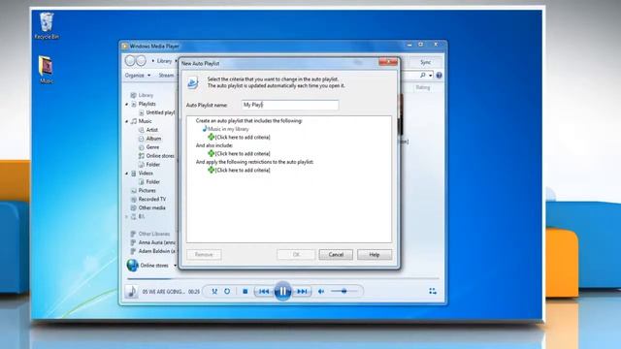Screen dimensions: 621x349
Task: Mute the volume speaker icon
Action: (x=321, y=291)
